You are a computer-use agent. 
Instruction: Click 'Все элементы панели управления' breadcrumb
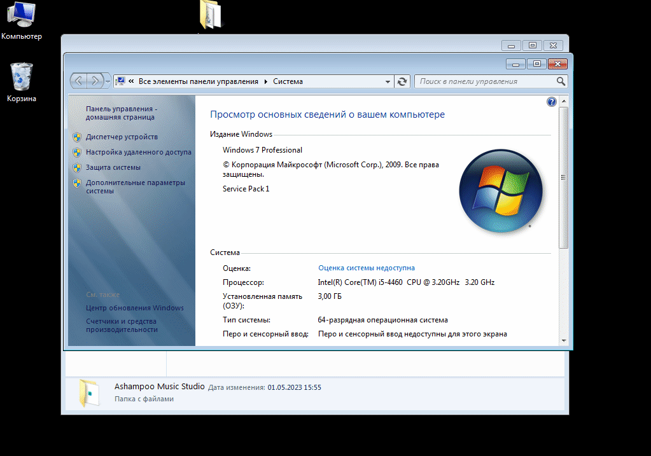click(x=199, y=81)
